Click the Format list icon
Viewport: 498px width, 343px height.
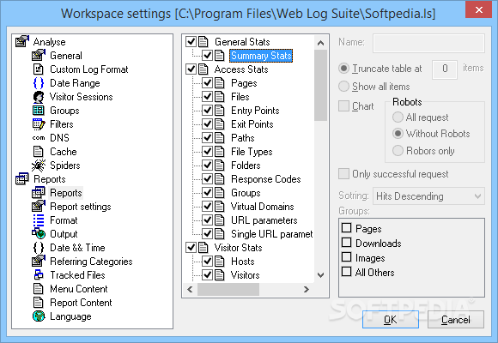coord(39,220)
